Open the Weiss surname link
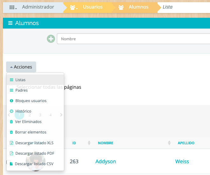Viewport: 210px width, 175px height. coord(182,161)
